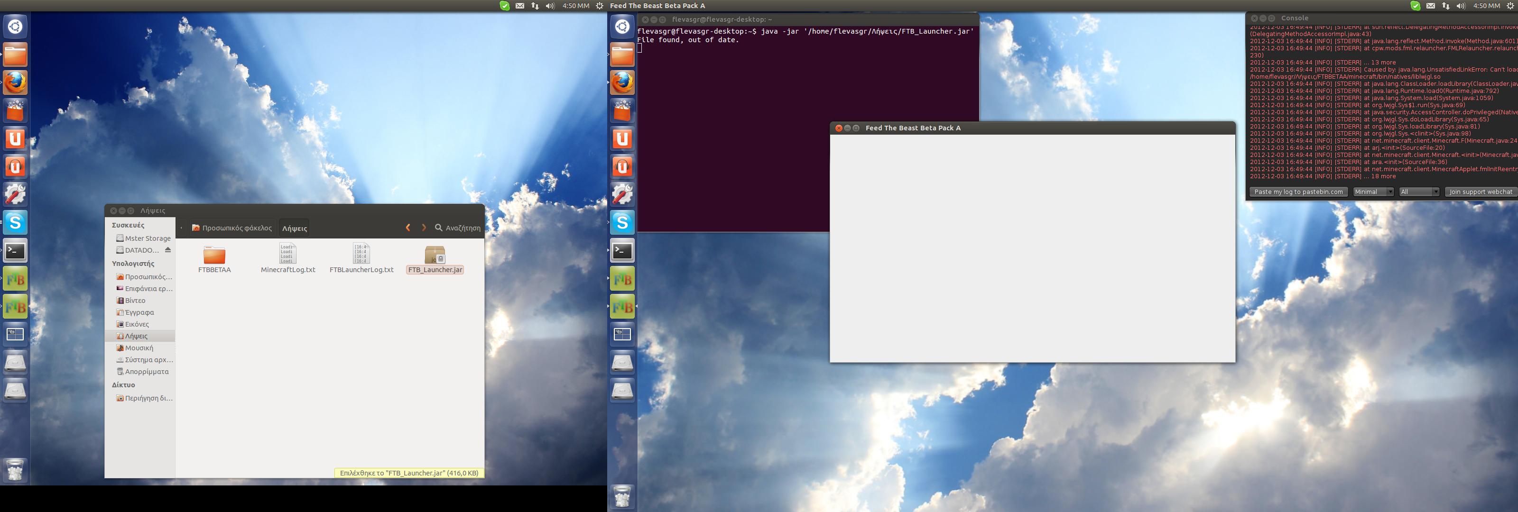Image resolution: width=1518 pixels, height=512 pixels.
Task: Open Trash on left monitor launcher
Action: click(x=15, y=470)
